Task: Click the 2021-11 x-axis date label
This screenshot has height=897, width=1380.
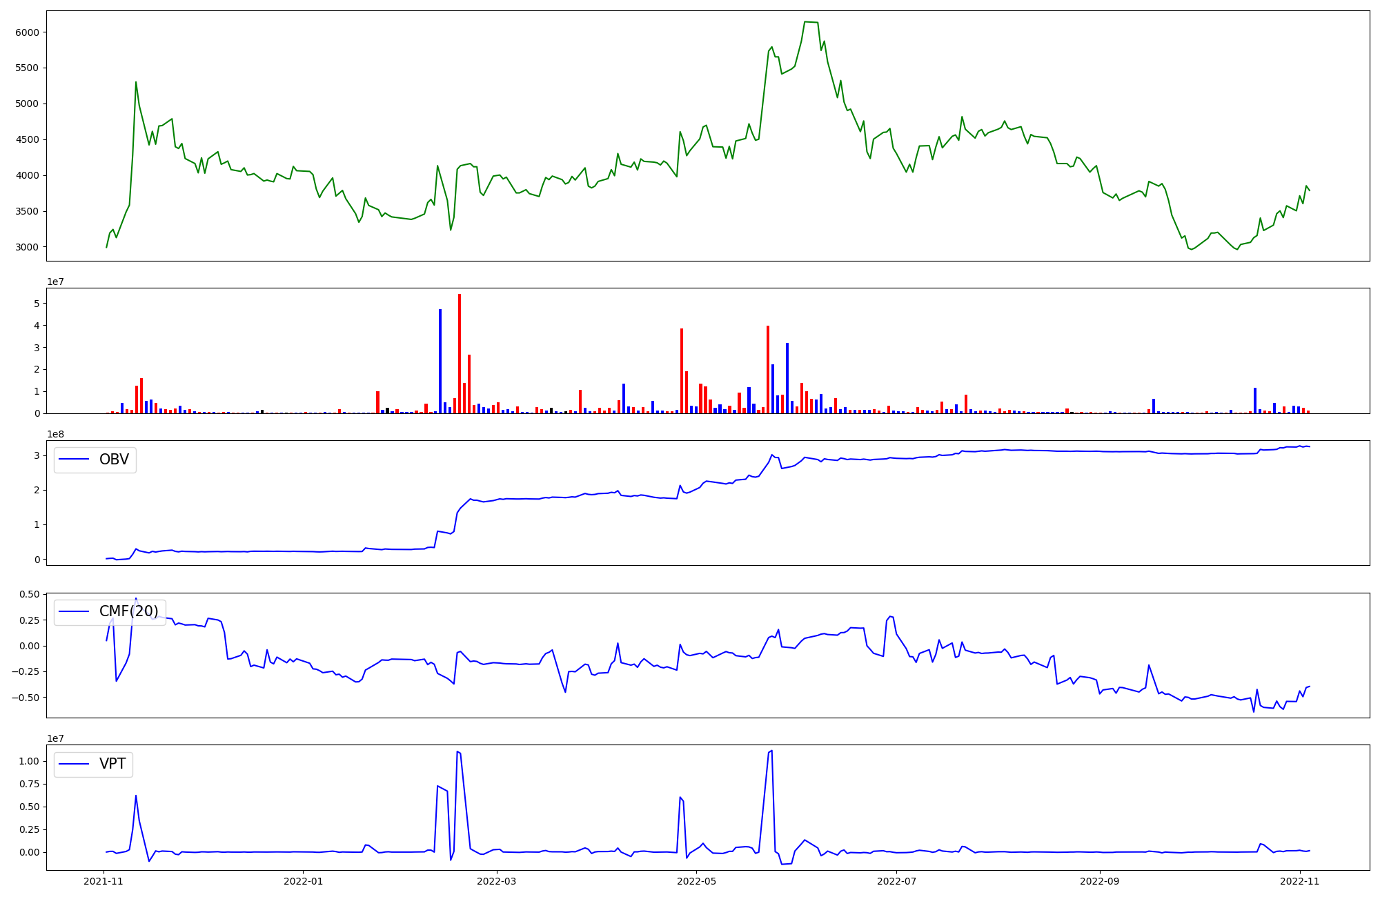Action: [x=103, y=880]
